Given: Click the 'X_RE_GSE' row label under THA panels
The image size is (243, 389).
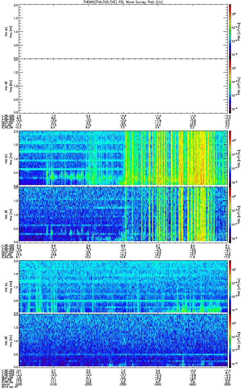Looking at the screenshot, I should [7, 116].
